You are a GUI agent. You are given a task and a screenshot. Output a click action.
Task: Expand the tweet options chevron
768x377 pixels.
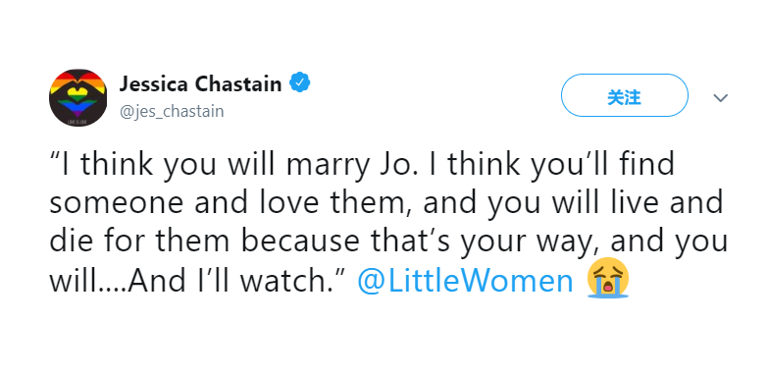tap(720, 98)
